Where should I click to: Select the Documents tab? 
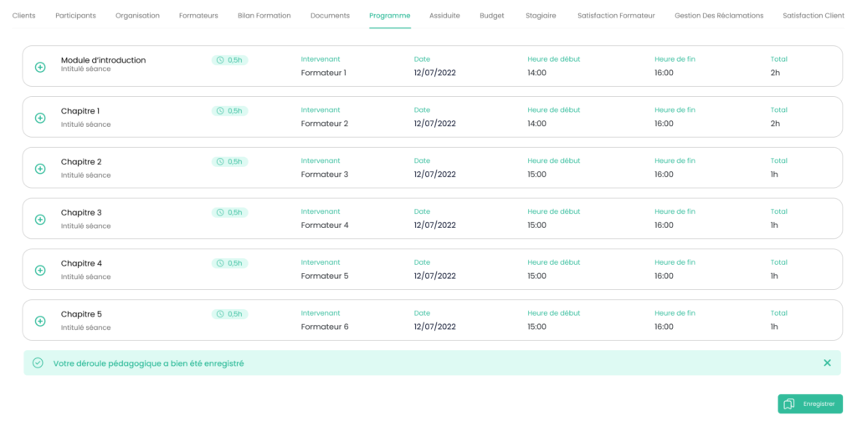[330, 16]
